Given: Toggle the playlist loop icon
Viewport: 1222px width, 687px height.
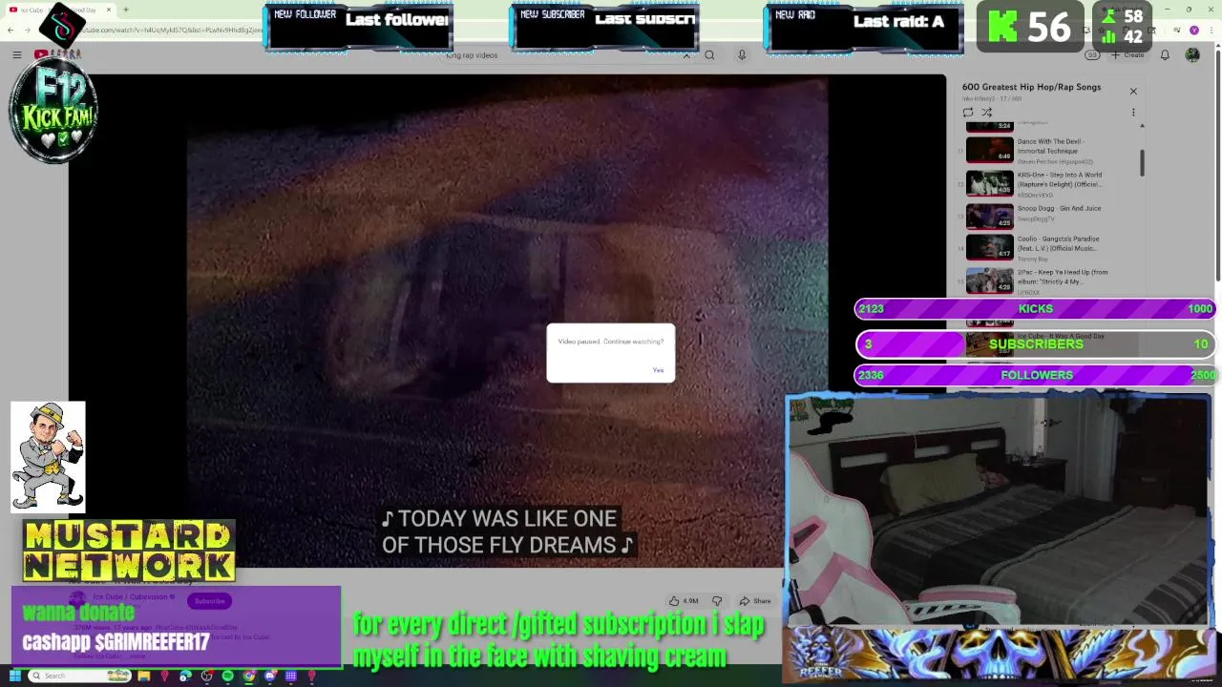Looking at the screenshot, I should click(x=968, y=113).
